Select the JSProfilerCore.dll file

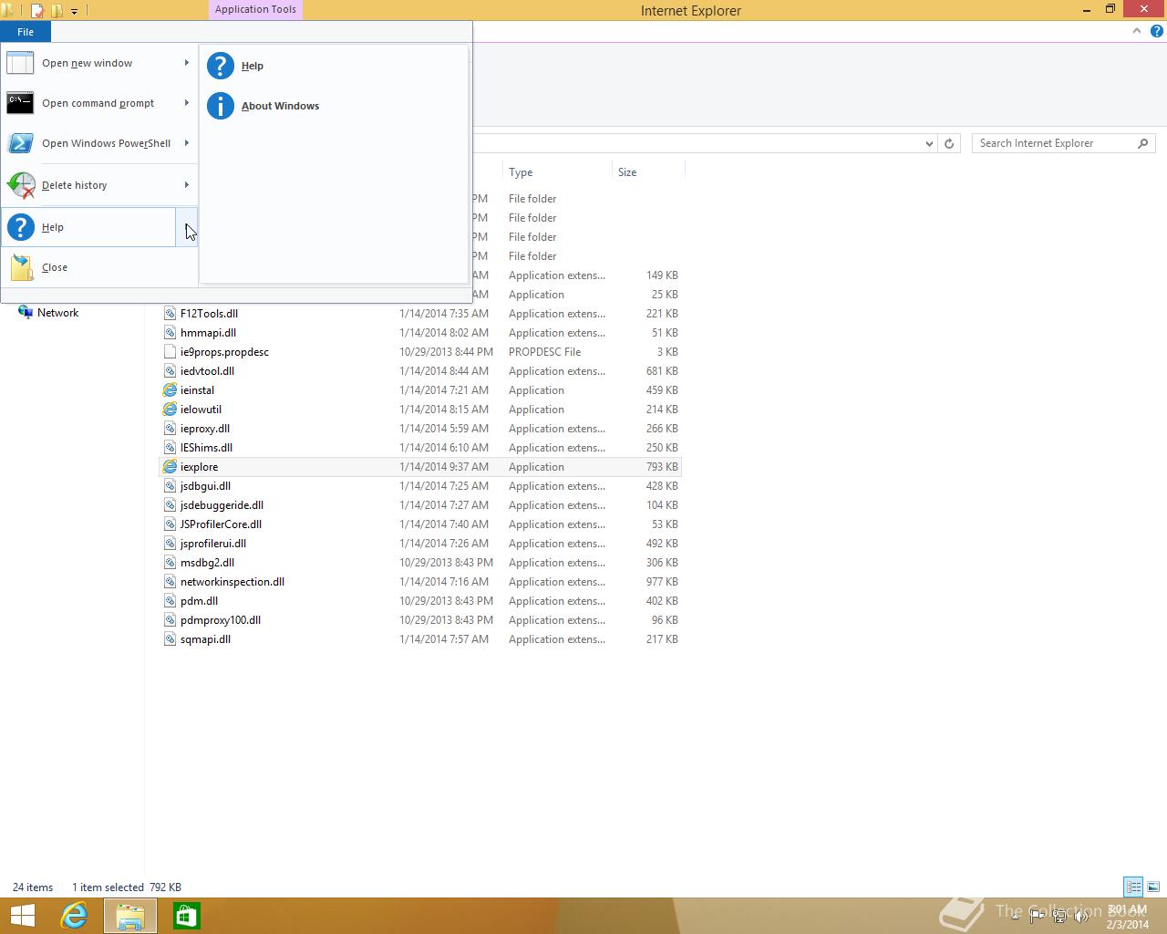(221, 524)
